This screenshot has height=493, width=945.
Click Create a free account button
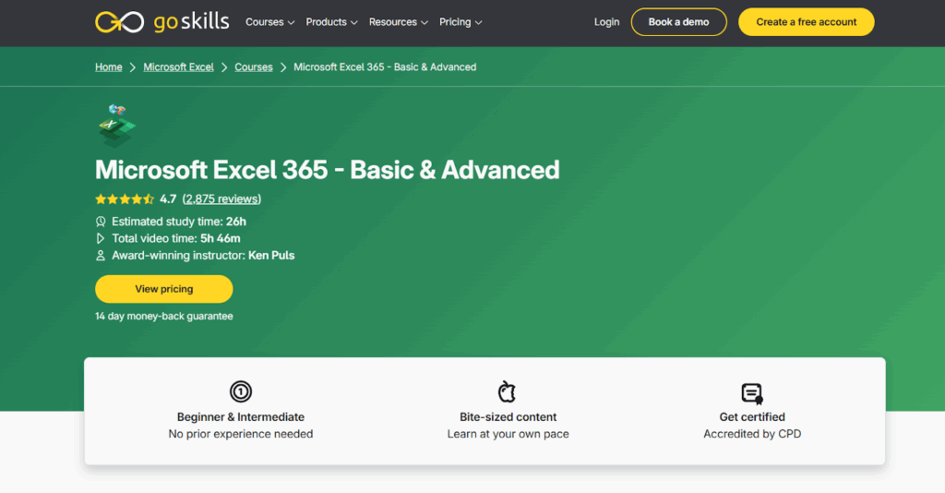click(x=807, y=22)
